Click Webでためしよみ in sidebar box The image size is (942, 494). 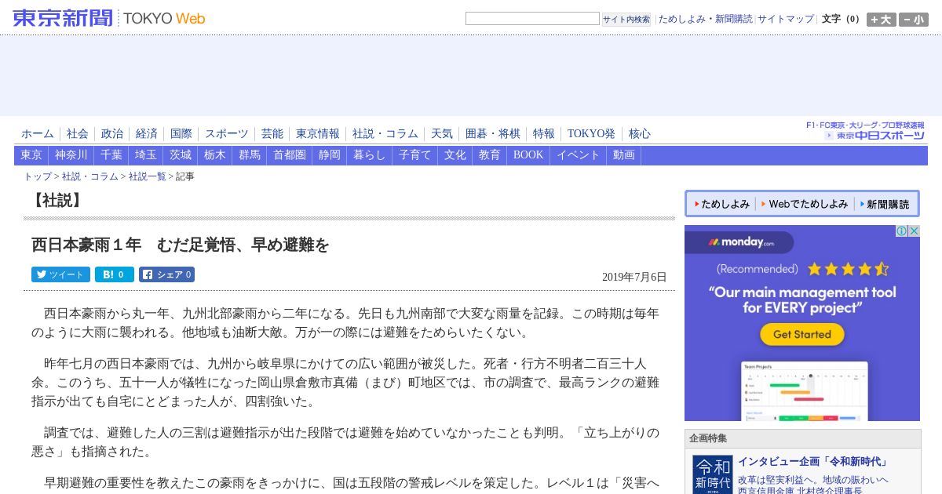coord(805,204)
